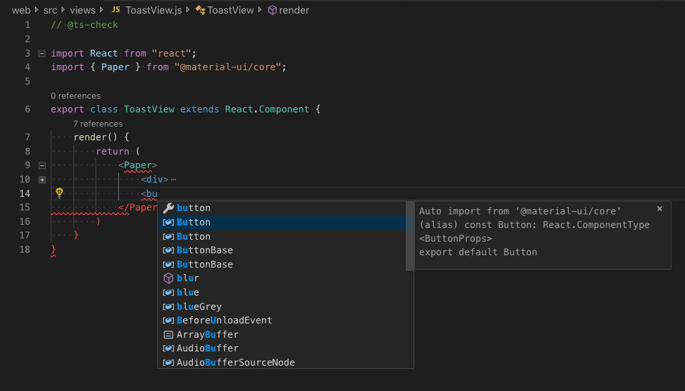Pick AudioBufferSourceNode from the suggestion list
Screen dimensions: 685x391
pos(235,362)
